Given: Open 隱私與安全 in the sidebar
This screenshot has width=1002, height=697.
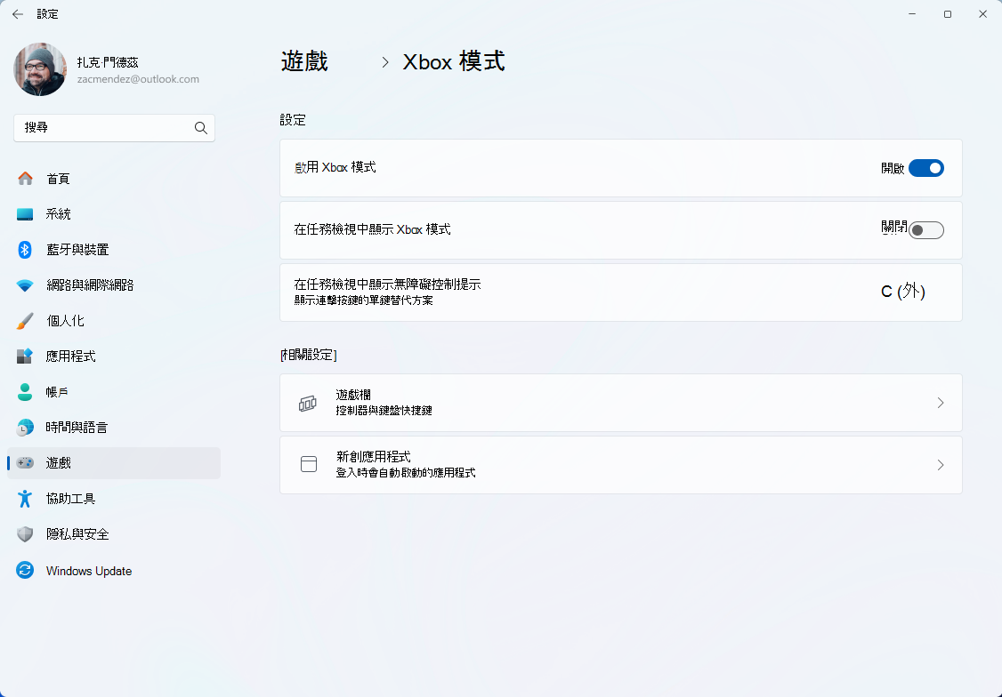Looking at the screenshot, I should pos(114,534).
